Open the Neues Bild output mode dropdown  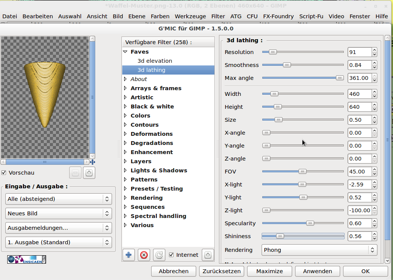coord(59,213)
